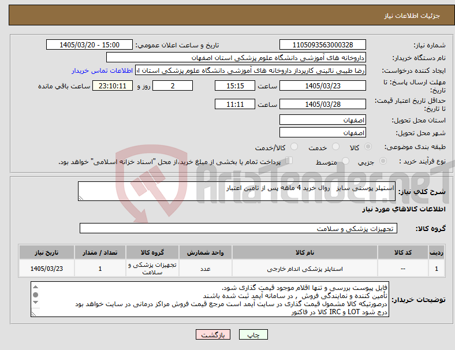Click the row number cell 1
Screen dimensions: 455x350
tap(437, 269)
